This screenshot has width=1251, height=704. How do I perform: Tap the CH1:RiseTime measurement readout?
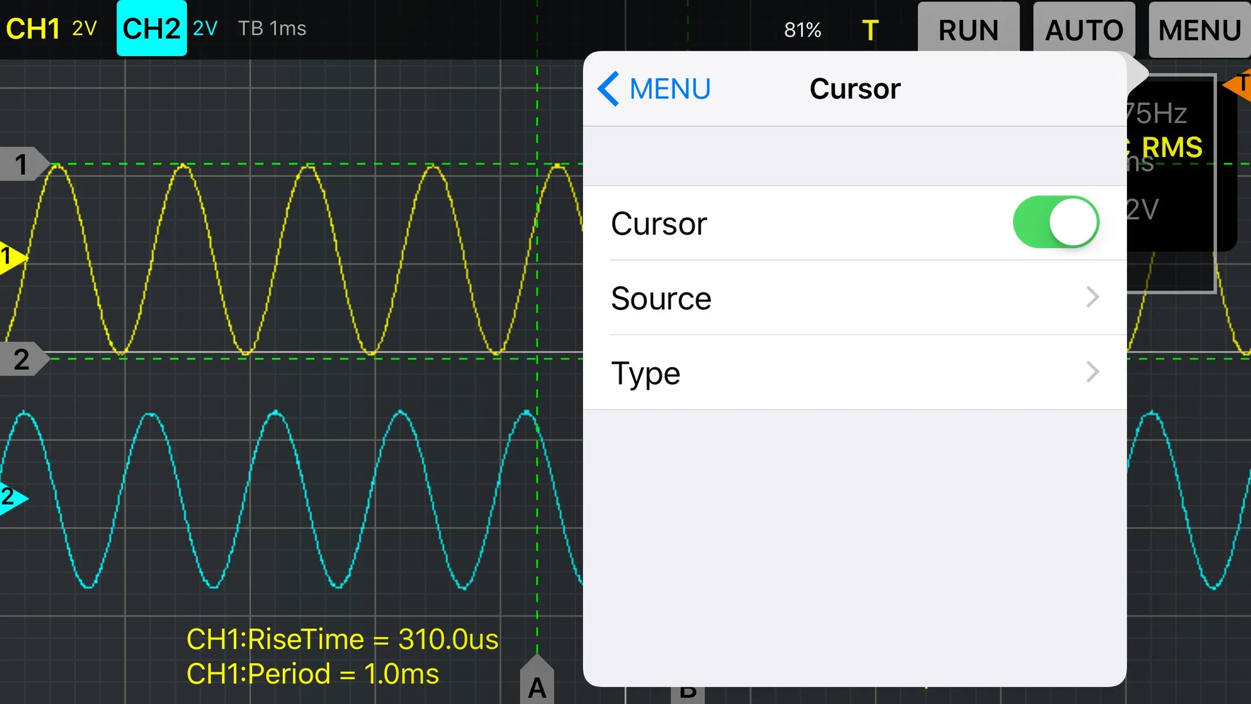point(342,639)
